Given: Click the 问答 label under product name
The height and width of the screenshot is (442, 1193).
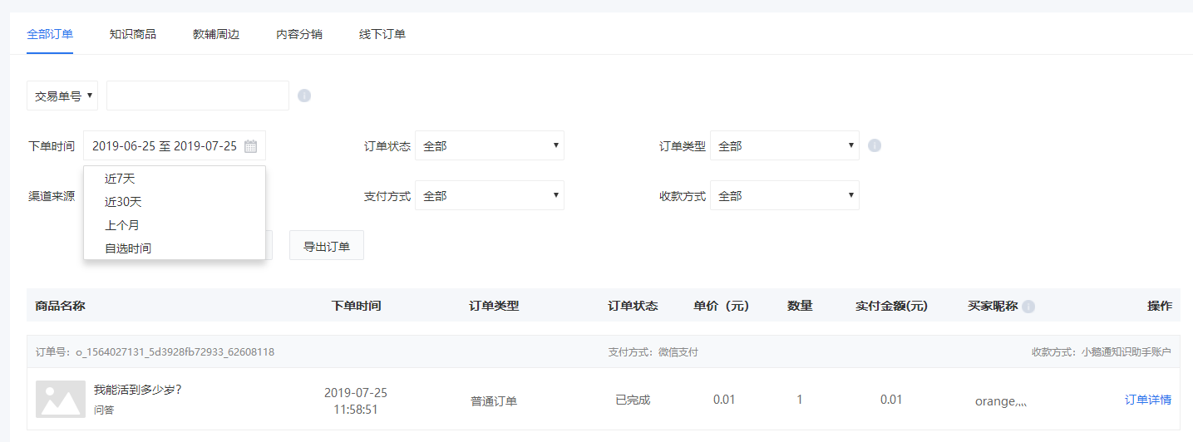Looking at the screenshot, I should click(x=104, y=410).
